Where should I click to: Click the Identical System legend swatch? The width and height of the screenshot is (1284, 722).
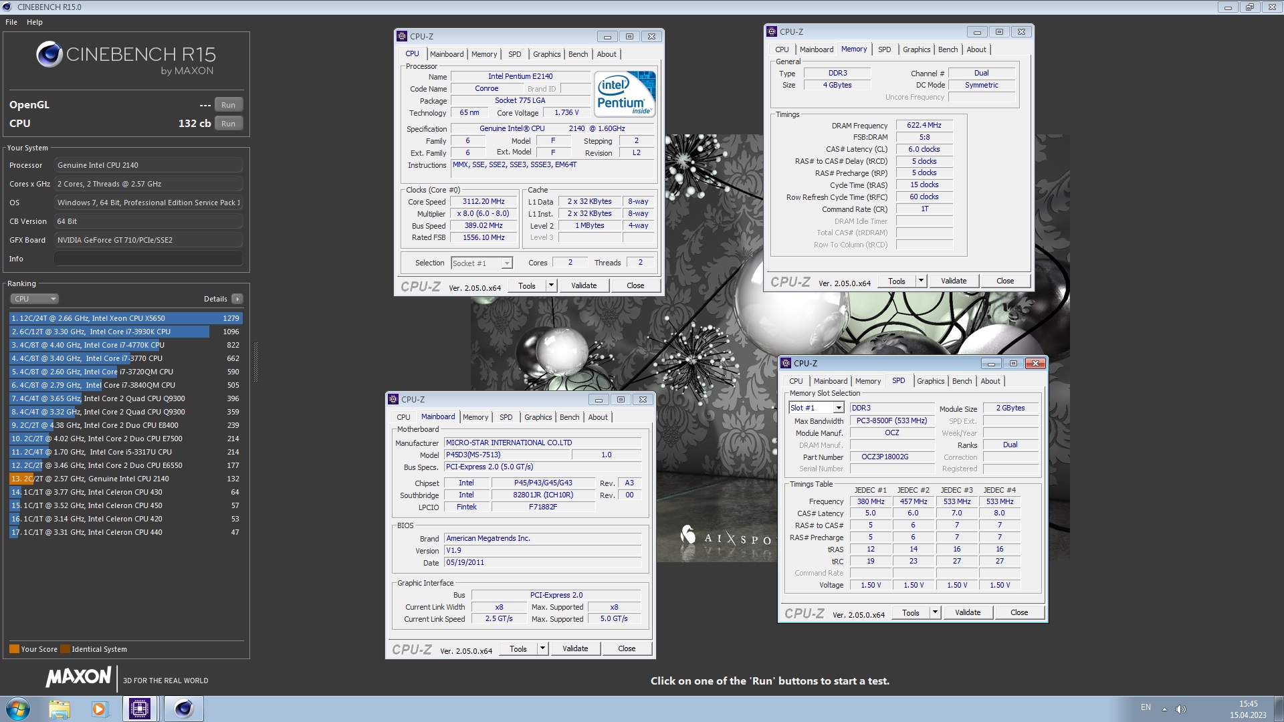(x=65, y=649)
